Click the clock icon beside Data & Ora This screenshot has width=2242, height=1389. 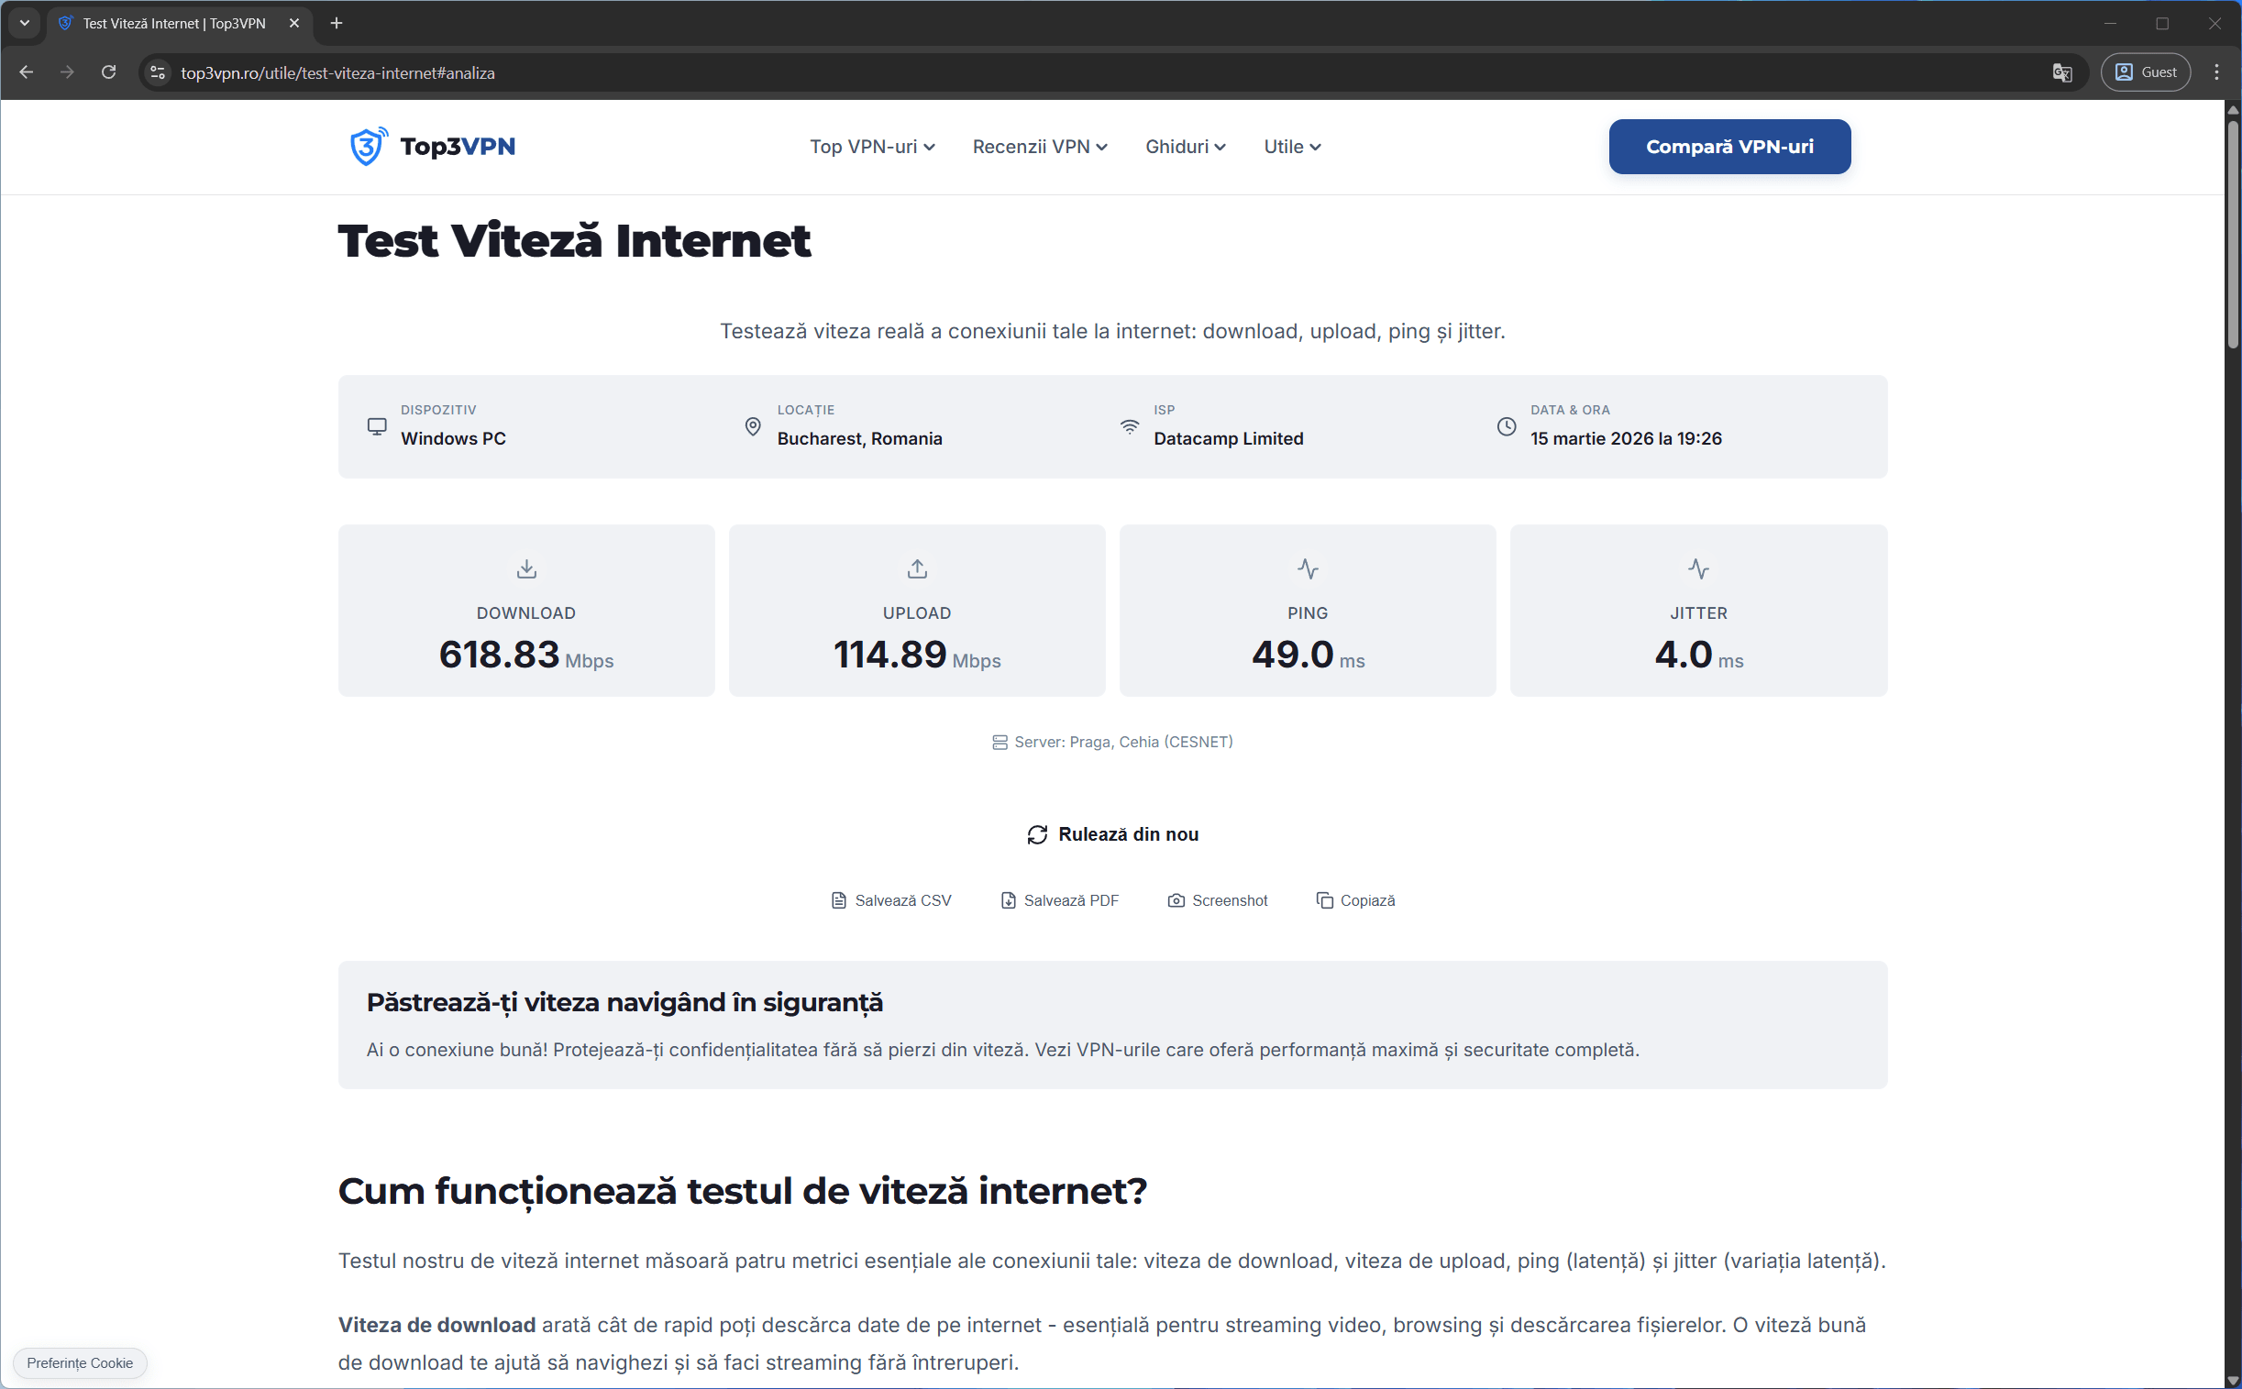pyautogui.click(x=1507, y=426)
